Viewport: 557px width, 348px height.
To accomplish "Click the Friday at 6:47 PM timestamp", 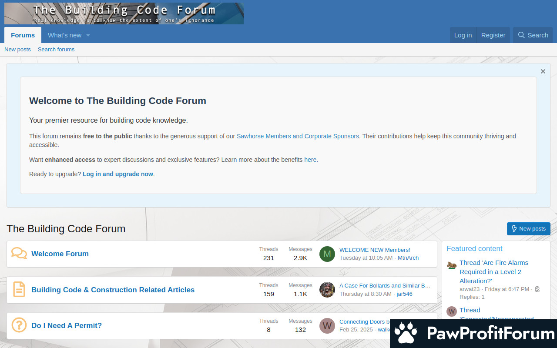I will [x=507, y=289].
